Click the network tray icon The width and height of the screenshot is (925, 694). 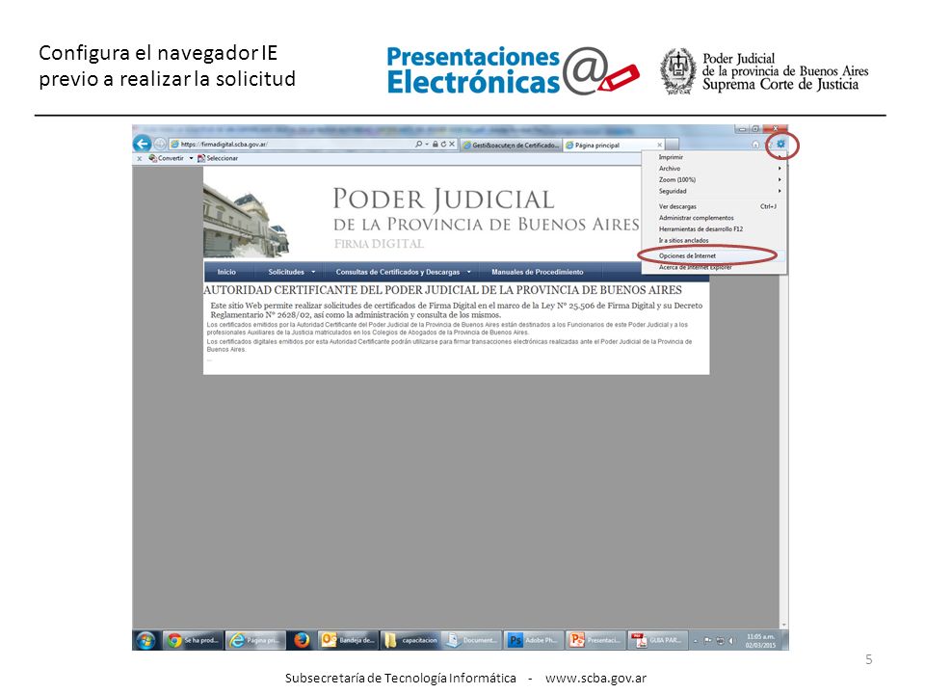[720, 641]
